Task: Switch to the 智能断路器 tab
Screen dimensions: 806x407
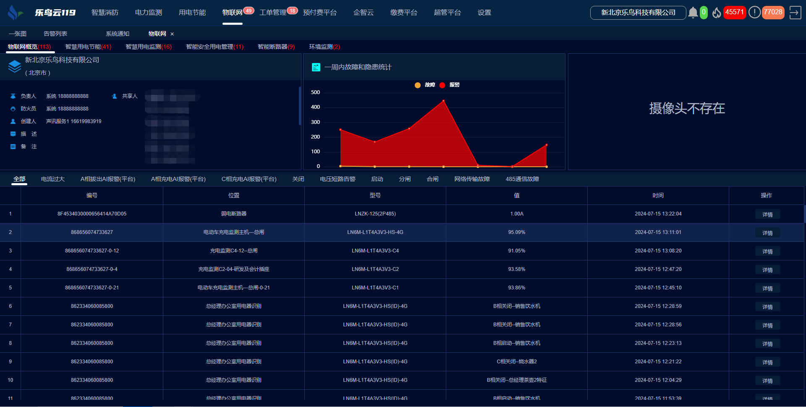Action: (276, 47)
